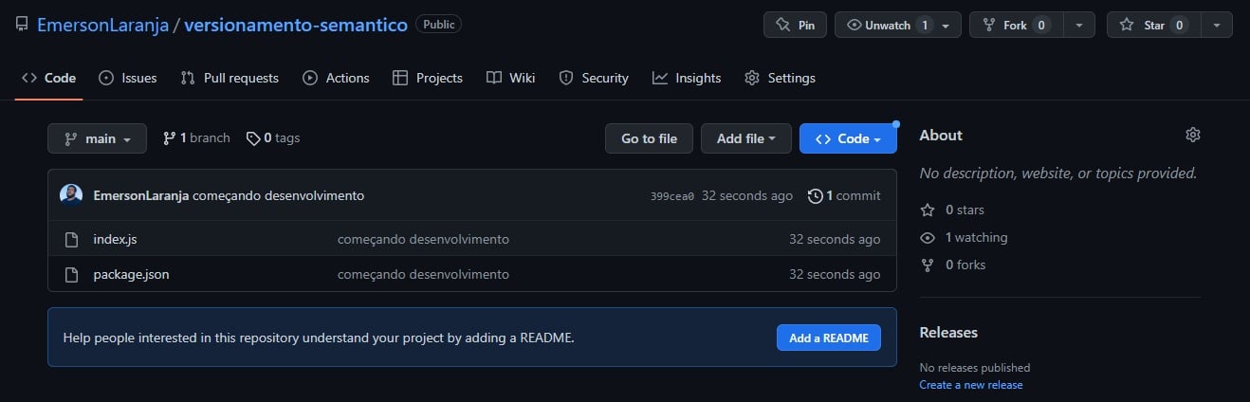
Task: Open the Issues tab
Action: 128,78
